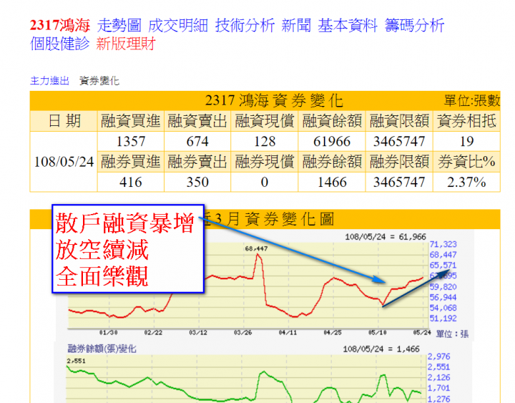Image resolution: width=515 pixels, height=403 pixels.
Task: Click the 日期 header cell
Action: [x=64, y=121]
